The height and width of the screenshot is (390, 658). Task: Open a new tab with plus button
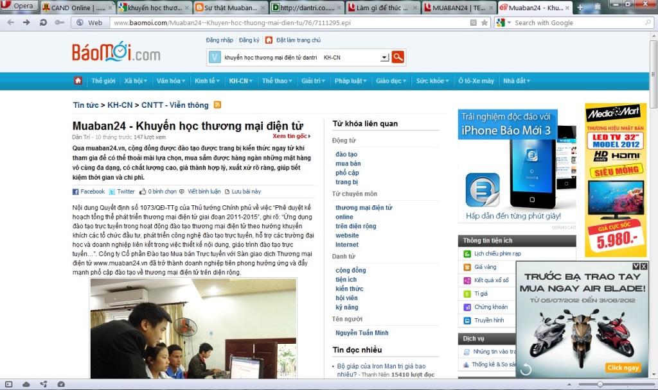[580, 8]
